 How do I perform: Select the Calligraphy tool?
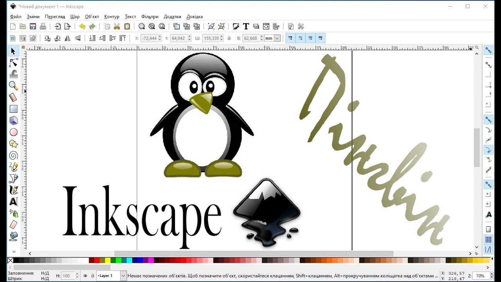click(x=13, y=190)
